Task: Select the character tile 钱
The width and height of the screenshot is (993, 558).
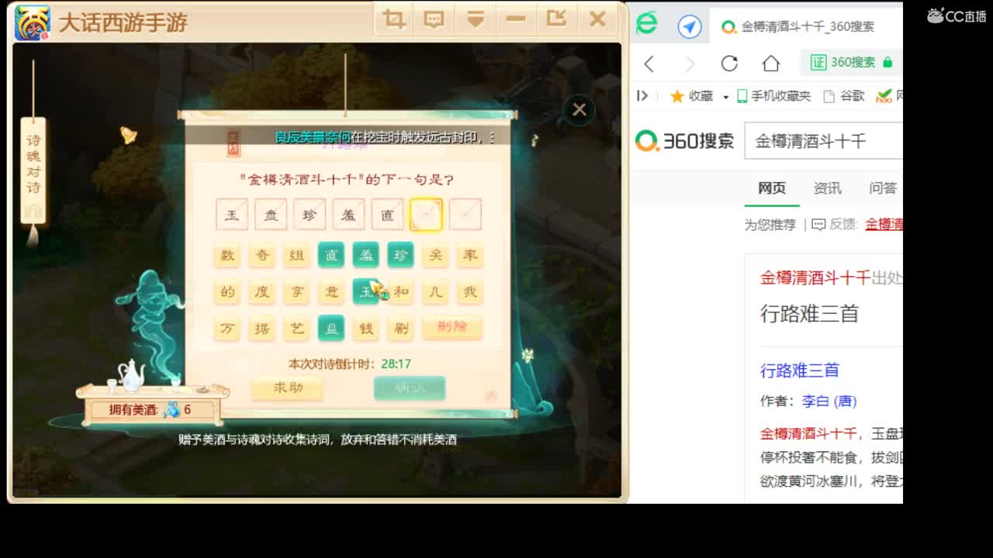Action: (x=366, y=329)
